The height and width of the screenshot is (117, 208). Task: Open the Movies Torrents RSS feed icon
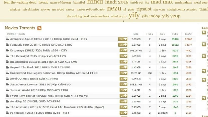pos(39,28)
